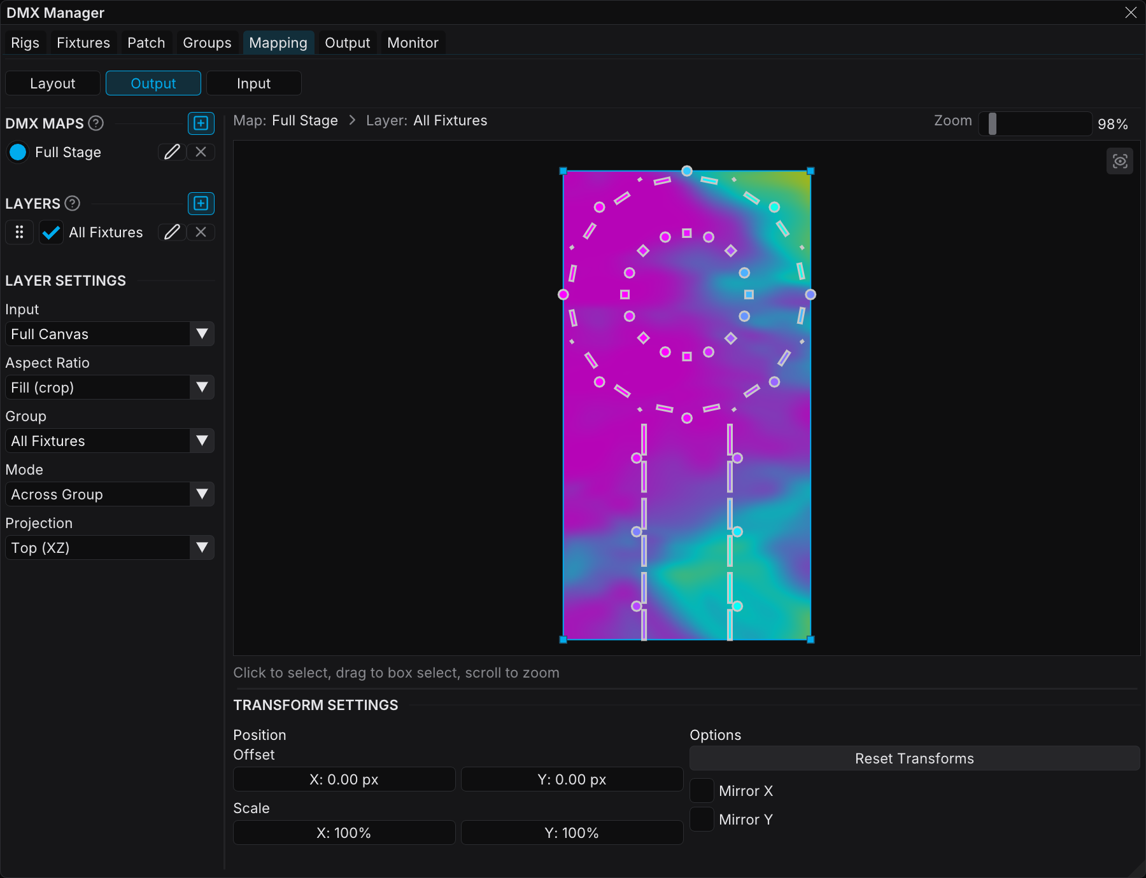Delete the Full Stage map

[x=201, y=151]
